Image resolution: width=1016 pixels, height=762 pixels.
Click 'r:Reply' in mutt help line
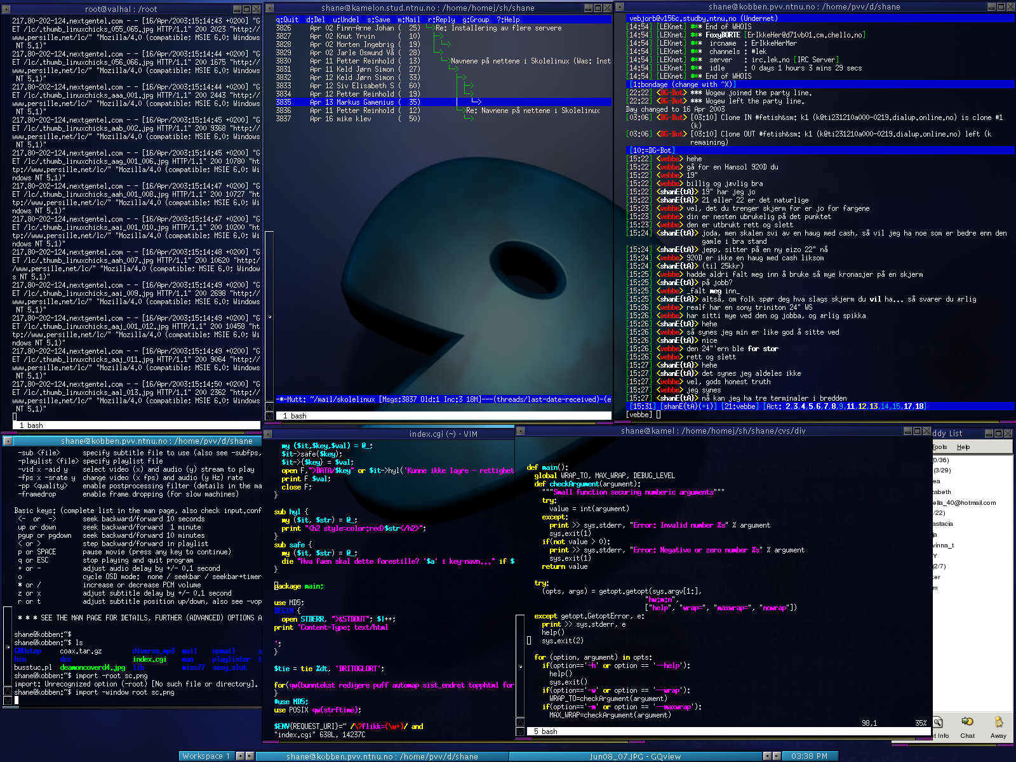click(x=441, y=20)
